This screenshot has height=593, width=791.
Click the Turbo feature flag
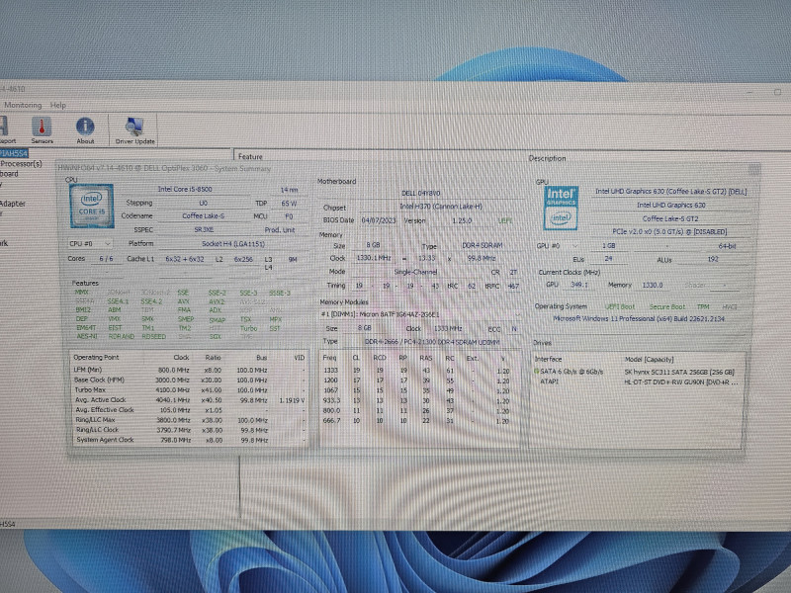[249, 328]
